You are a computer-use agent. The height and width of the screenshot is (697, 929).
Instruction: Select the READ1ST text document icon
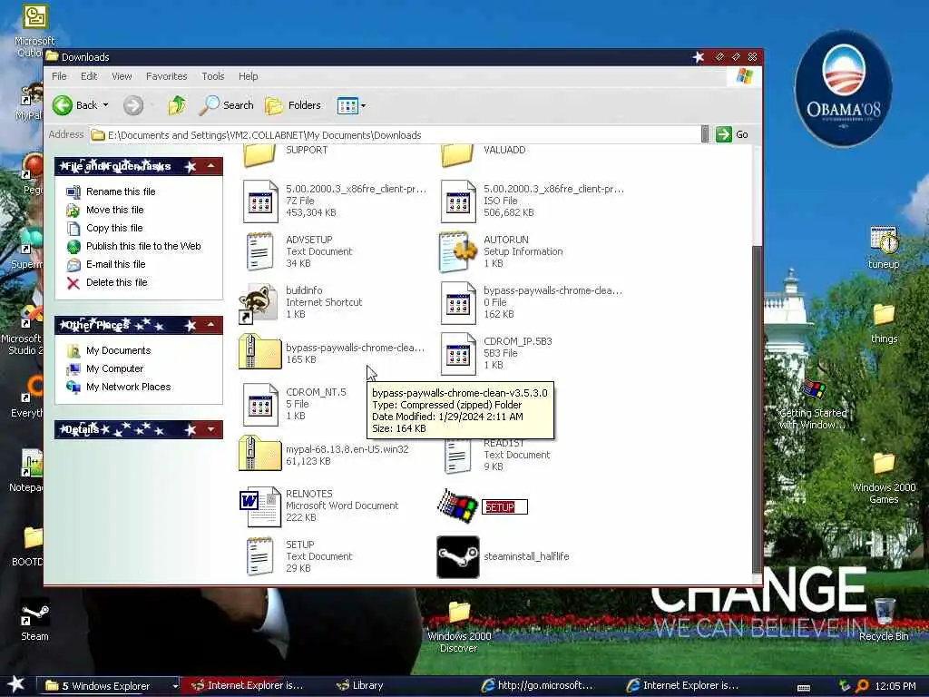(457, 456)
